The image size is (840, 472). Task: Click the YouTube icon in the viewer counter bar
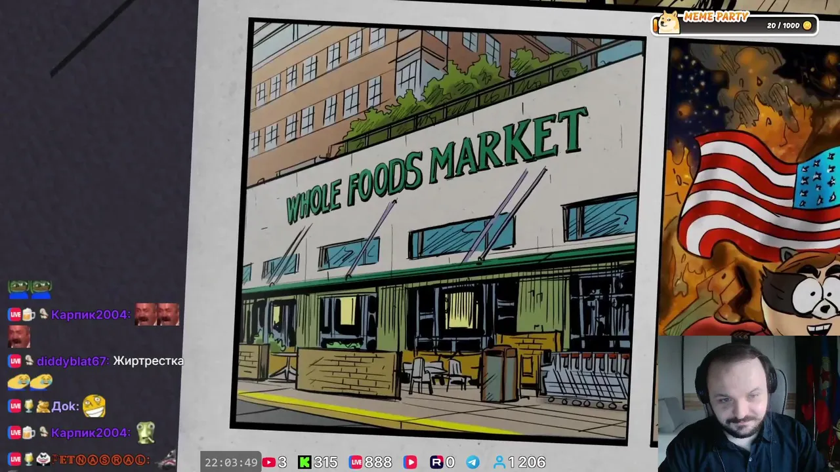click(269, 462)
